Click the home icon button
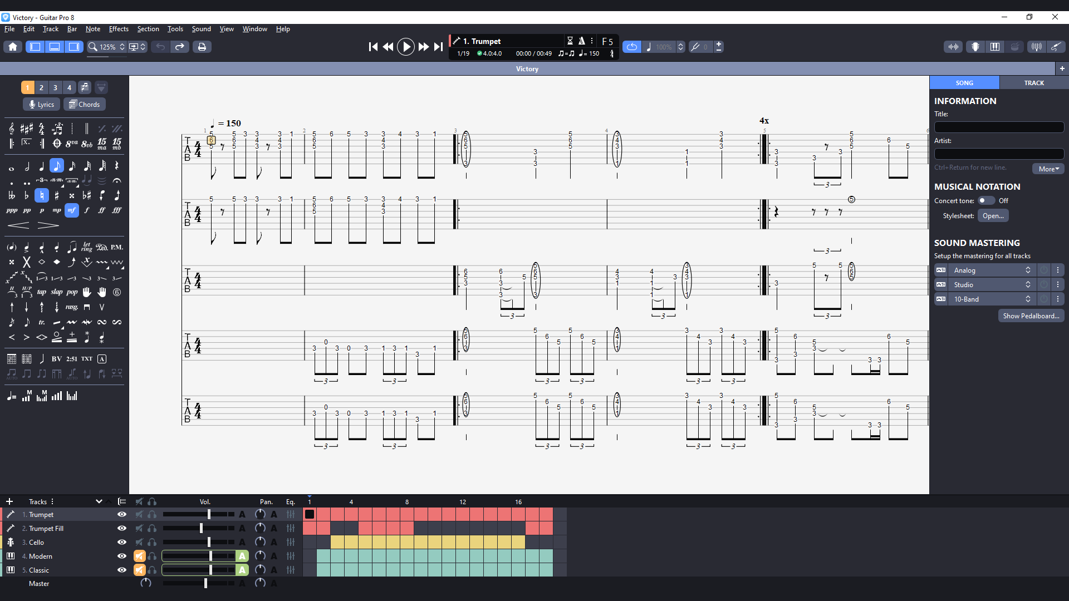 (13, 47)
